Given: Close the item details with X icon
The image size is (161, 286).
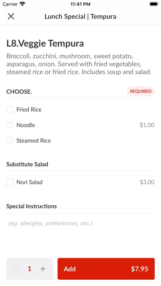Looking at the screenshot, I should pos(11,16).
